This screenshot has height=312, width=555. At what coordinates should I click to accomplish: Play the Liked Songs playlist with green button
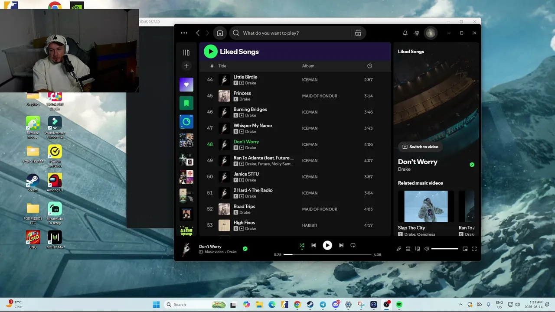(211, 52)
